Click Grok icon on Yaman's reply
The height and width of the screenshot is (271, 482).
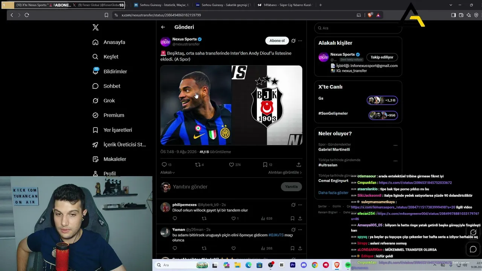click(x=293, y=230)
